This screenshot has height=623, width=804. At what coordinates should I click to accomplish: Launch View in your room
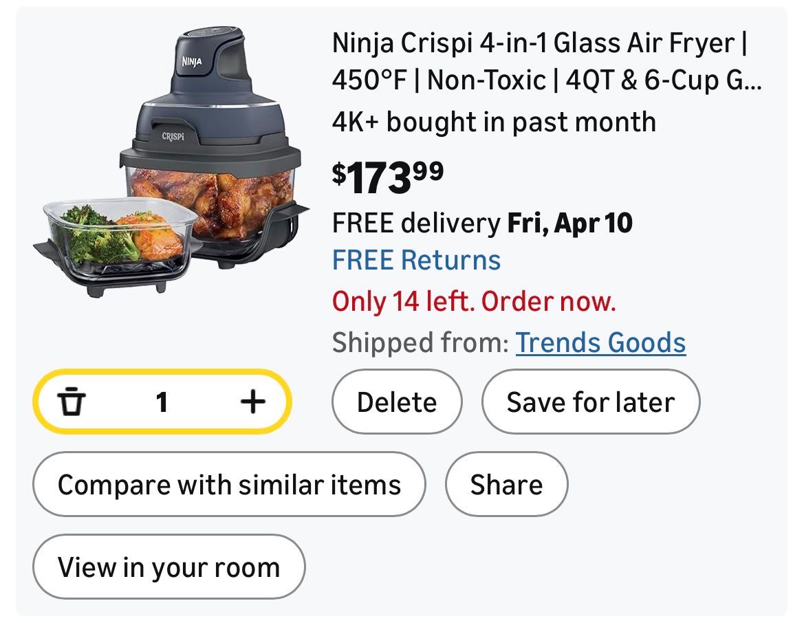coord(169,567)
